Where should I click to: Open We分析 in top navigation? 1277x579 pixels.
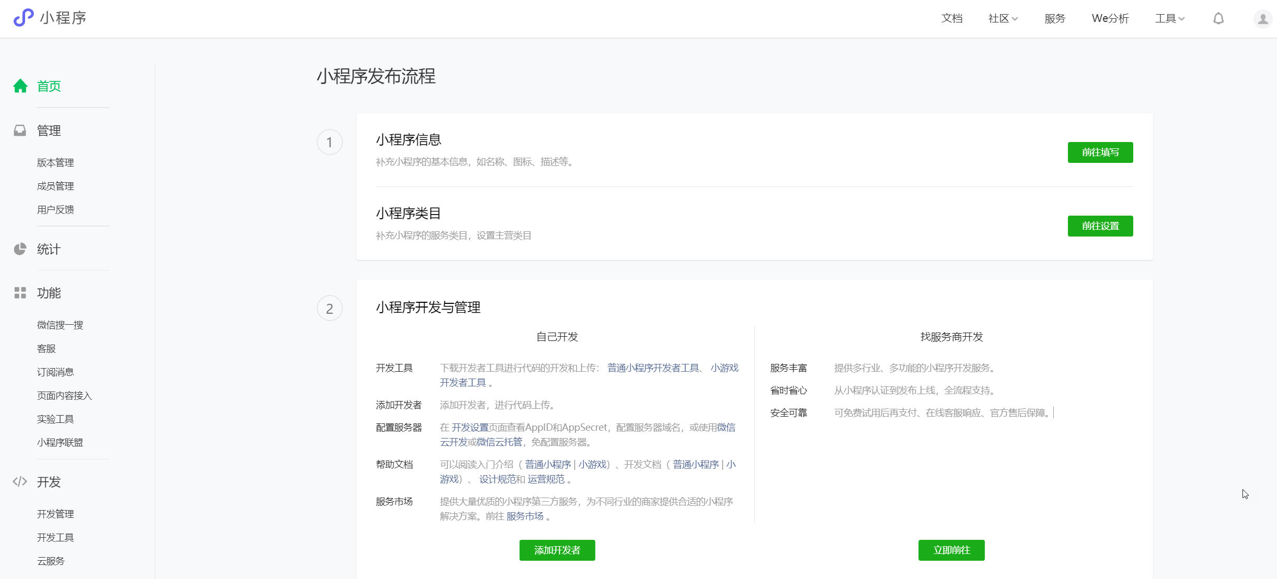[1110, 19]
